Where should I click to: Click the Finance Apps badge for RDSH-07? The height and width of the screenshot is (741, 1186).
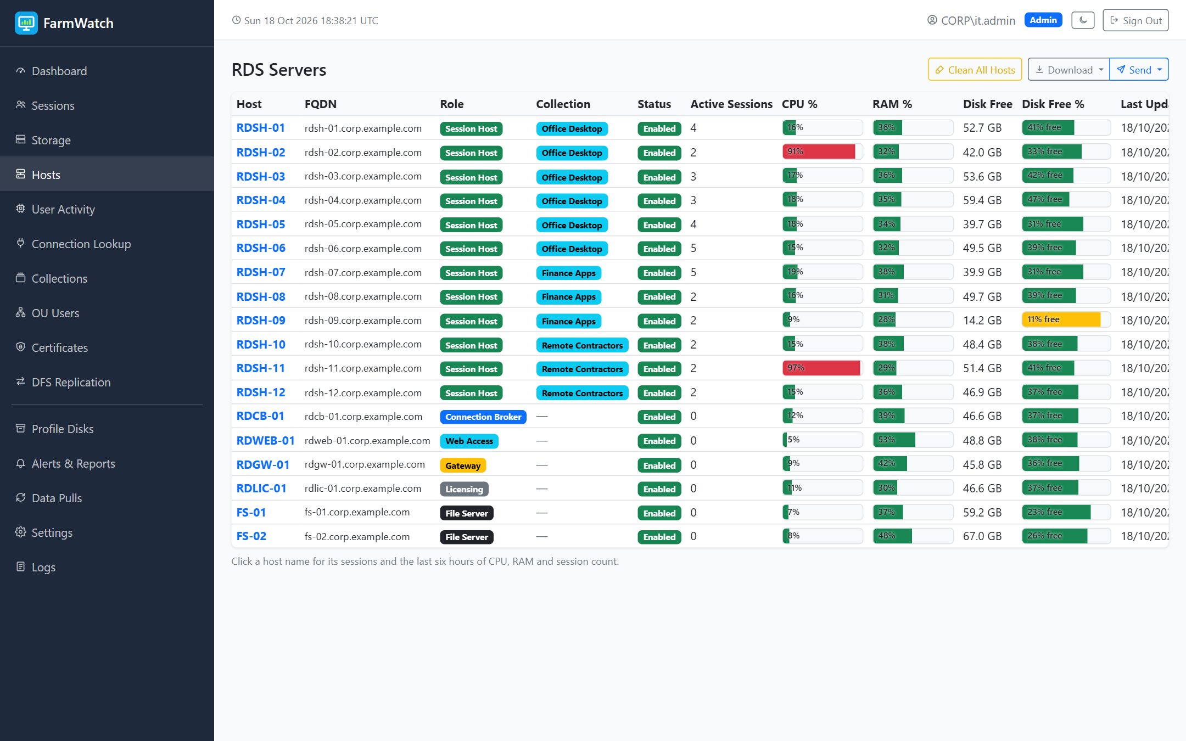(568, 273)
